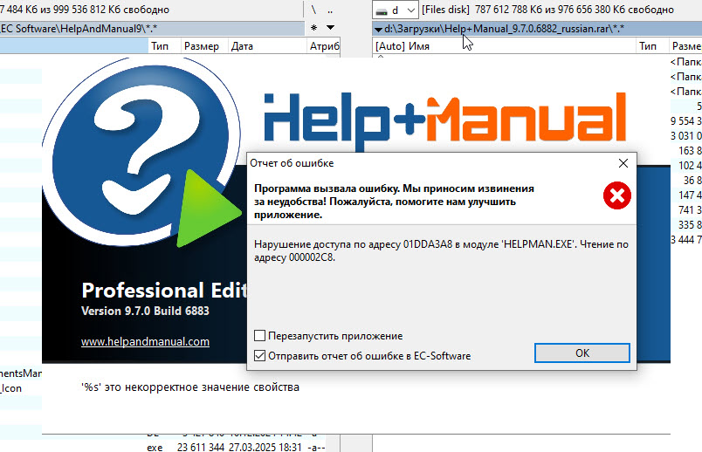Image resolution: width=702 pixels, height=452 pixels.
Task: Click the question mark Help+Manual logo
Action: [x=141, y=152]
